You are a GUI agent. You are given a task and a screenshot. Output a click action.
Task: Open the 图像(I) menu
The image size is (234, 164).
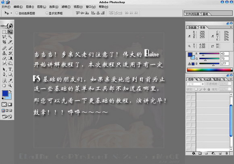pos(30,7)
